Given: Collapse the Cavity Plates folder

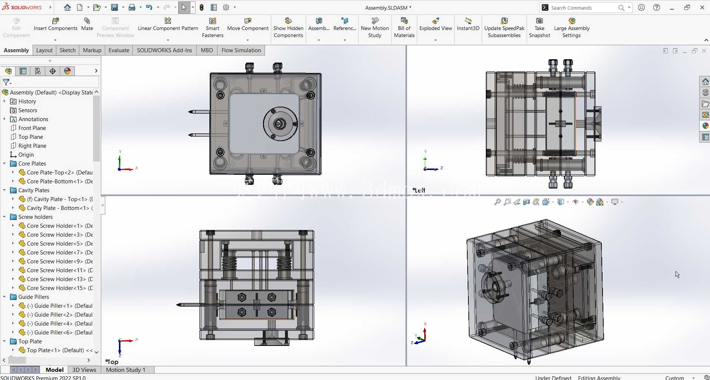Looking at the screenshot, I should click(x=4, y=190).
